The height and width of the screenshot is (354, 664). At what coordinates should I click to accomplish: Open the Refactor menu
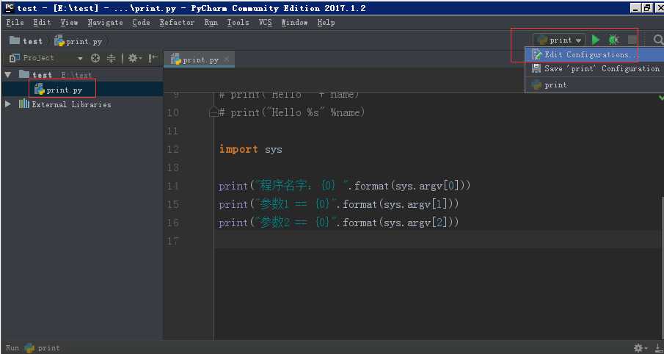coord(177,23)
